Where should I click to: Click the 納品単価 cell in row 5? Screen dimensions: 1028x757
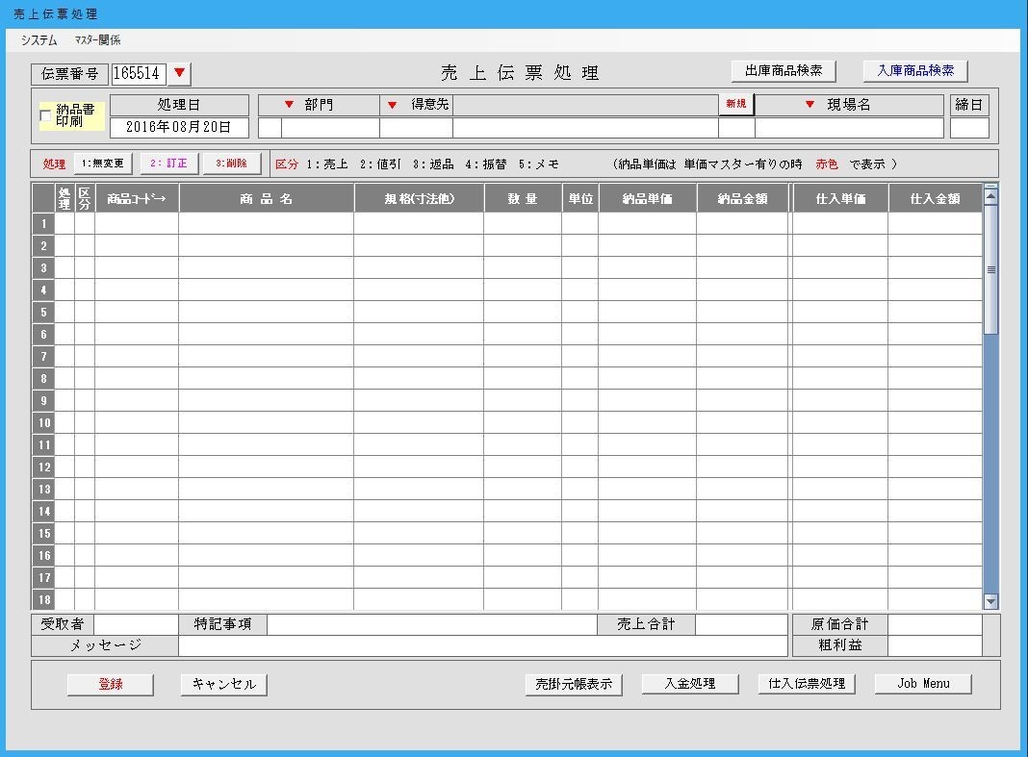click(647, 312)
